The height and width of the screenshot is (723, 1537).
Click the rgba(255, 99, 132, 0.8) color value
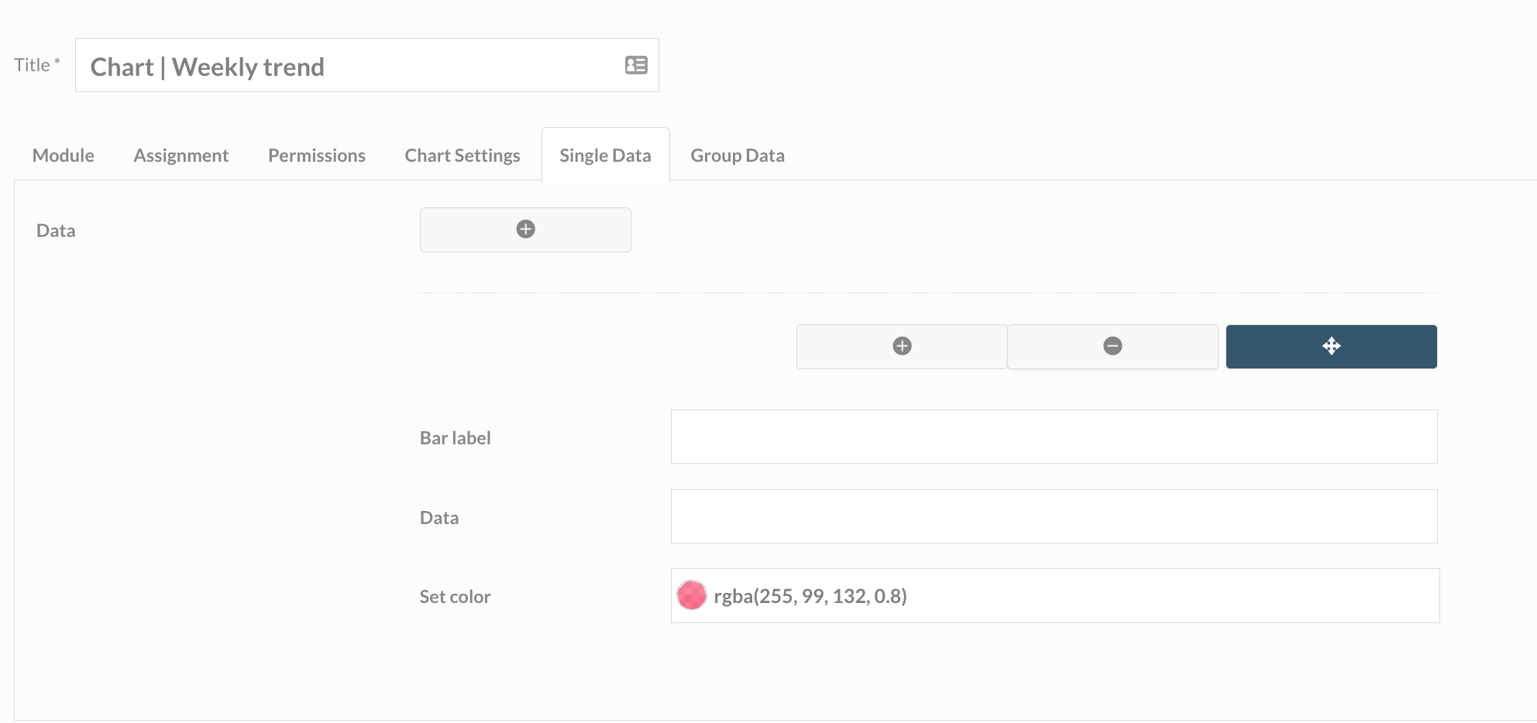[810, 596]
